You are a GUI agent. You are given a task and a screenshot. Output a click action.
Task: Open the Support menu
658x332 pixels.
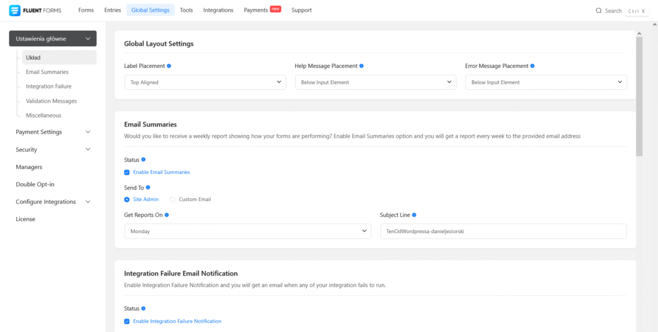point(301,10)
